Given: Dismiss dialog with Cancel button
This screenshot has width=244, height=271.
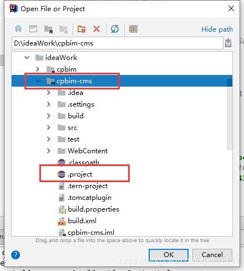Looking at the screenshot, I should point(212,255).
